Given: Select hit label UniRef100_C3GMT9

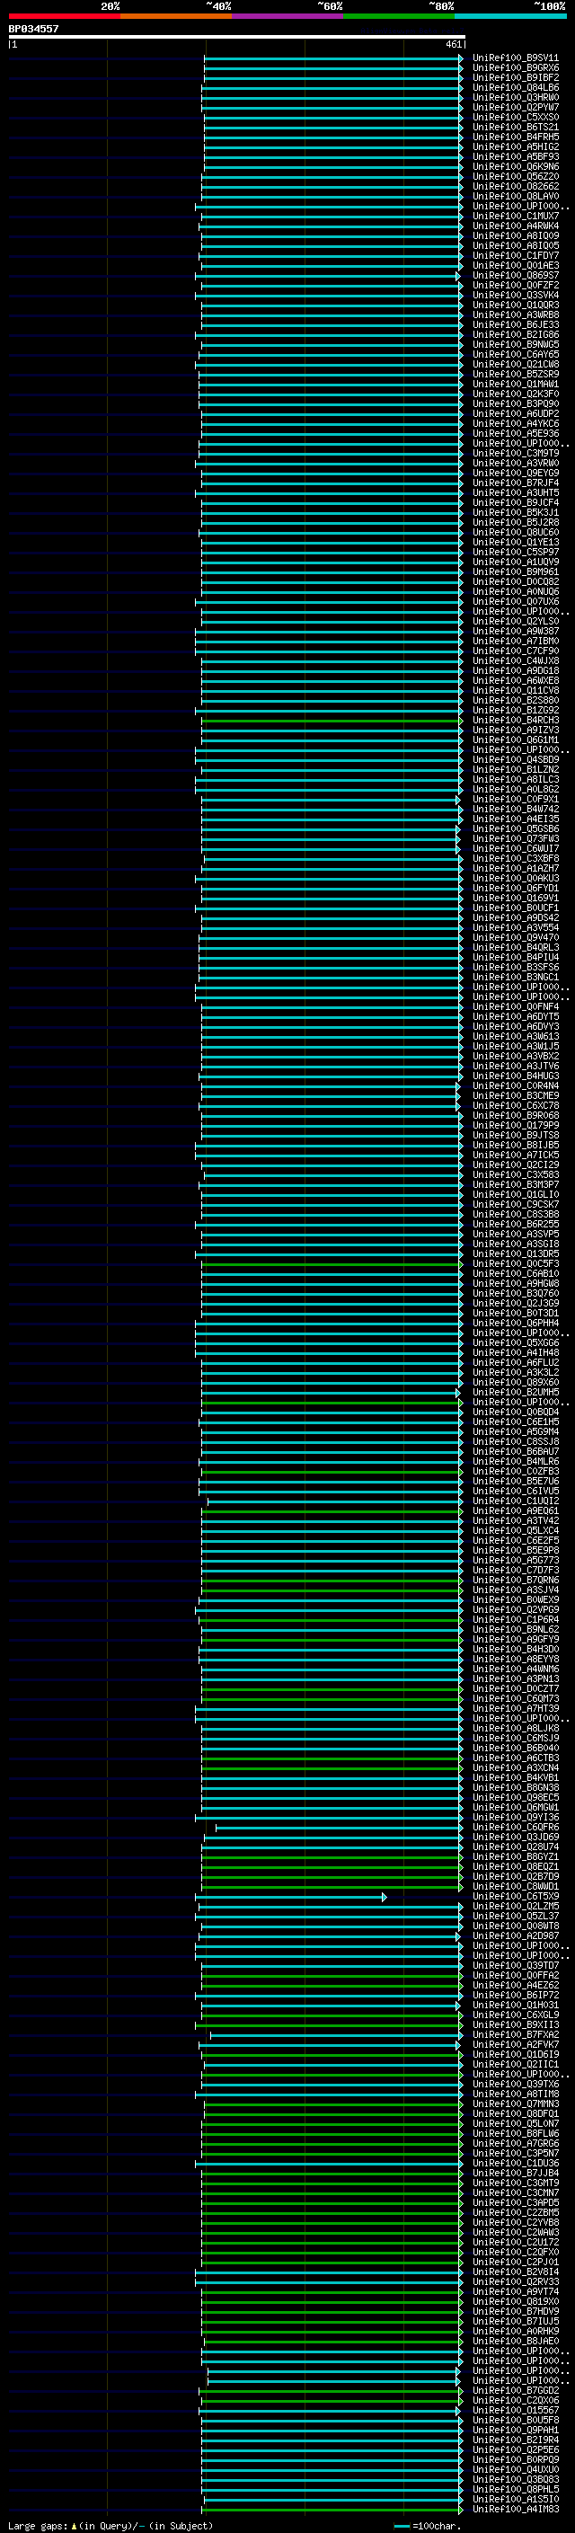Looking at the screenshot, I should point(515,2183).
